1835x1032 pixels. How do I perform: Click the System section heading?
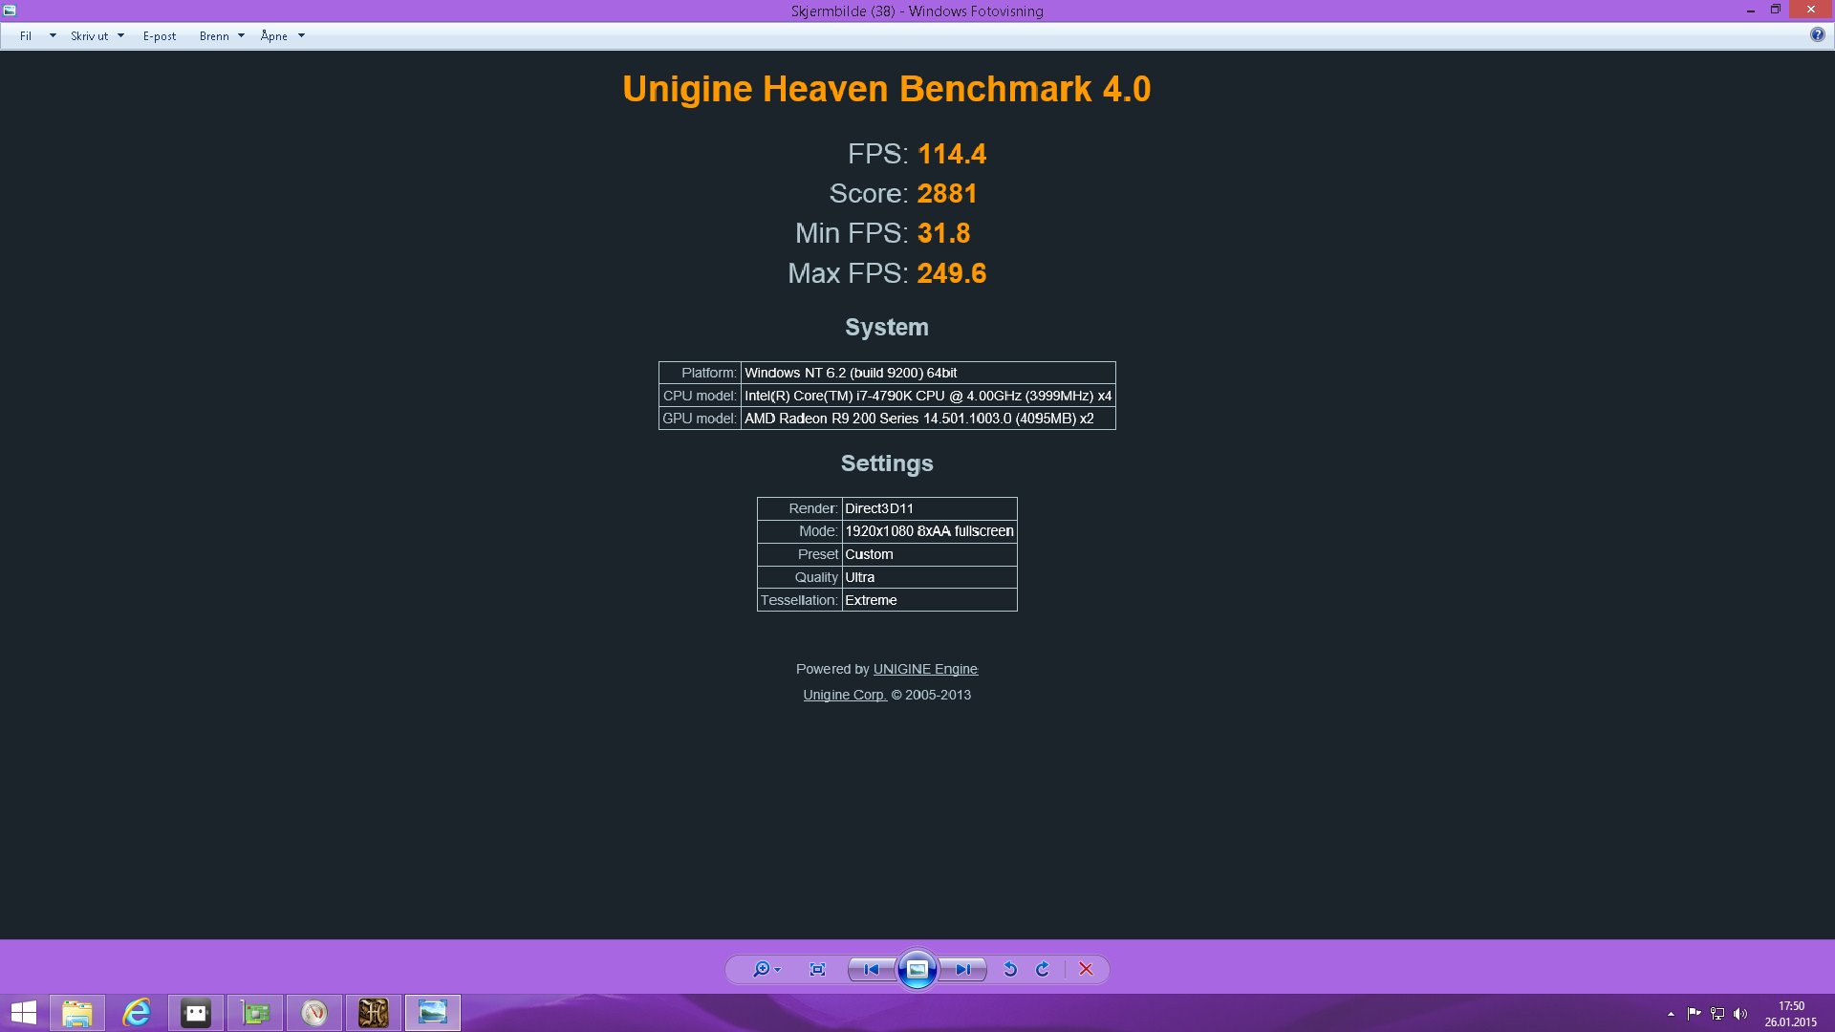coord(887,327)
